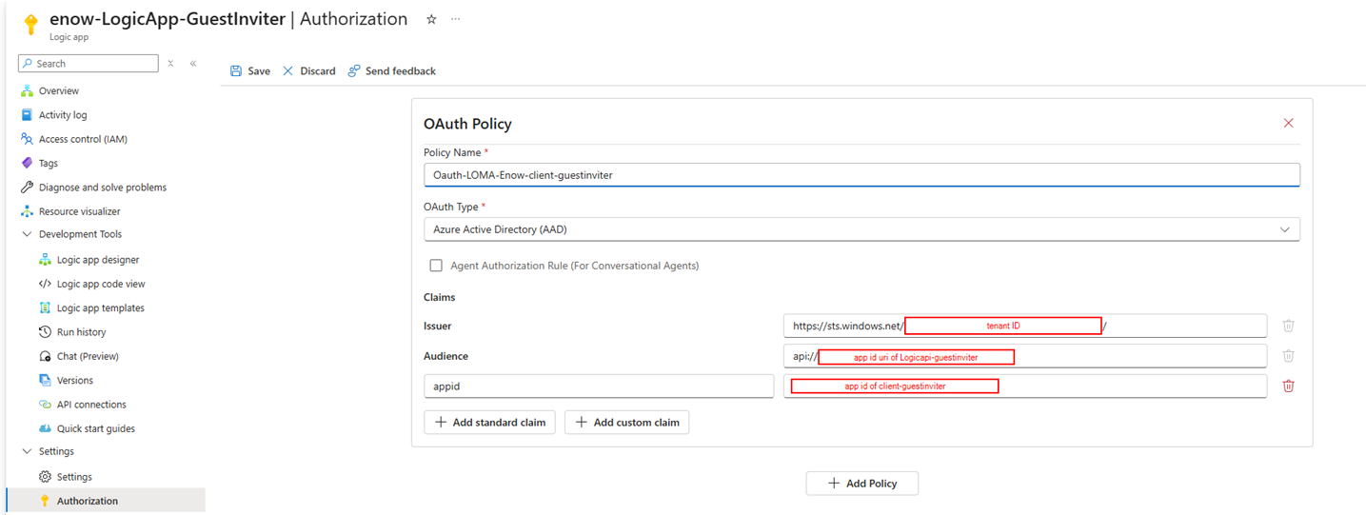Image resolution: width=1366 pixels, height=515 pixels.
Task: Favorite the Logic app with star icon
Action: coord(431,19)
